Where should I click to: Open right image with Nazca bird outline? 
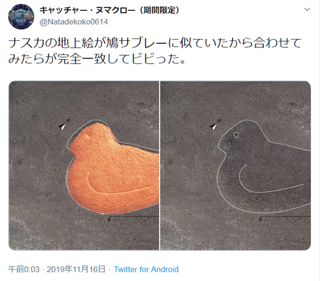pos(236,165)
